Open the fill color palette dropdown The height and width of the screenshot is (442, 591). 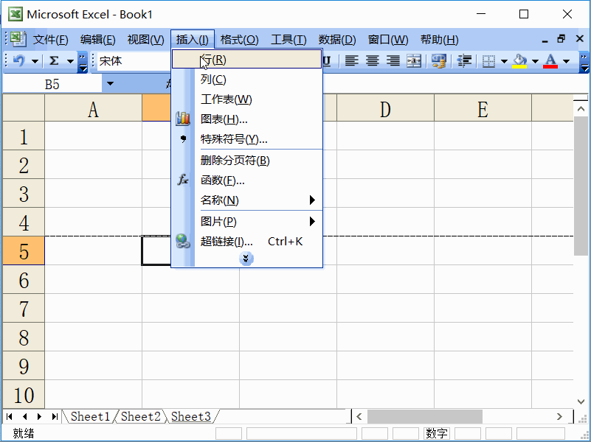(x=535, y=61)
